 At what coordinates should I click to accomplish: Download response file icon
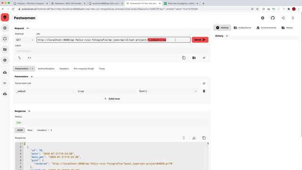[194, 138]
